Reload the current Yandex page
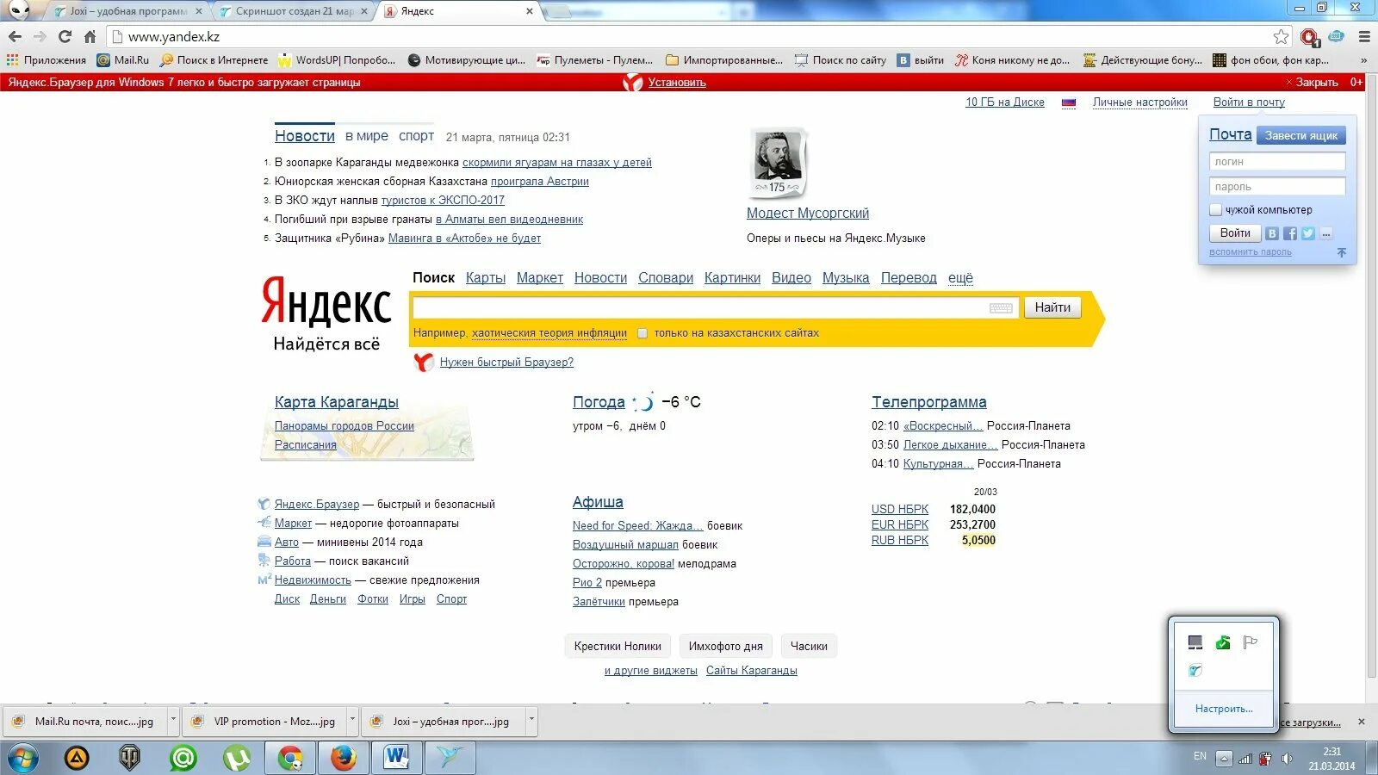This screenshot has height=775, width=1378. click(x=65, y=37)
